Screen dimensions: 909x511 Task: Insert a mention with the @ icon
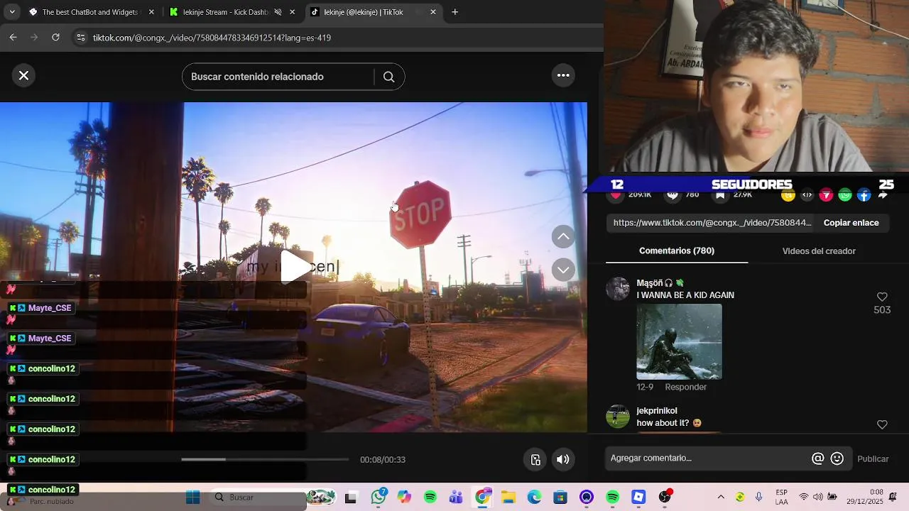817,458
